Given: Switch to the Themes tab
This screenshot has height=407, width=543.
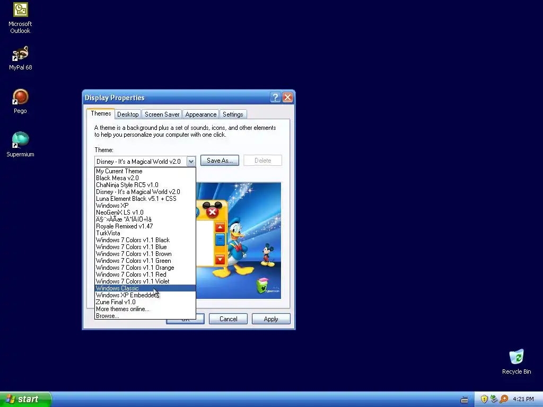Looking at the screenshot, I should click(101, 113).
